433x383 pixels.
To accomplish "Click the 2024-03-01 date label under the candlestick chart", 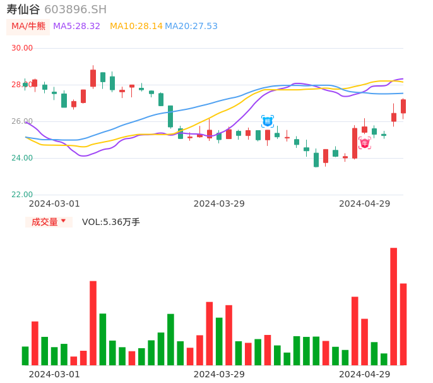I will [x=54, y=204].
